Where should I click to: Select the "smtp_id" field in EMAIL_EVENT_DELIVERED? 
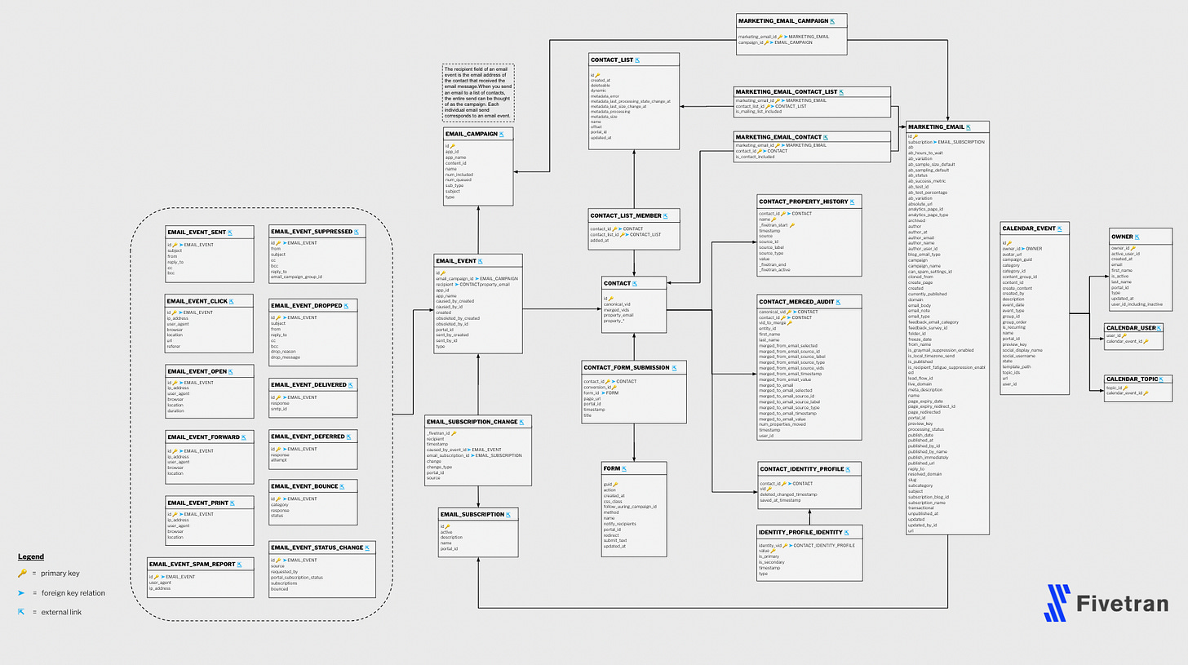tap(280, 409)
